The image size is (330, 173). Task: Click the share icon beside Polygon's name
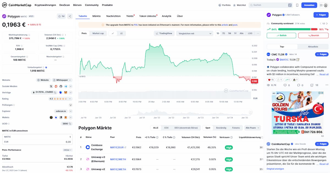[x=70, y=16]
